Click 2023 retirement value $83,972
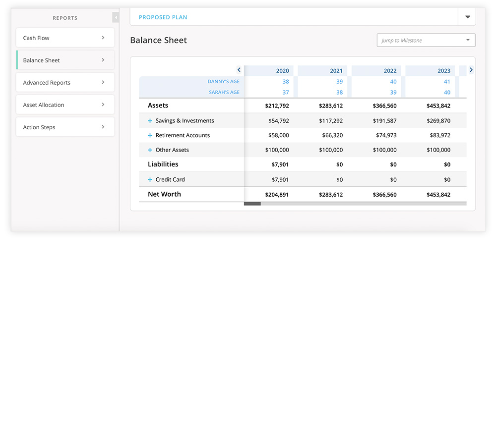 (439, 135)
